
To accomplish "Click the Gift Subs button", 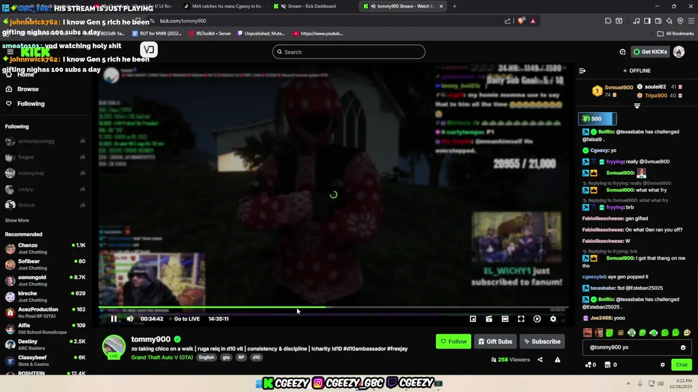I will 495,341.
